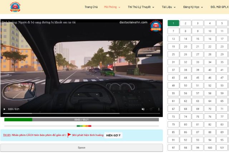229x153 pixels.
Task: Click the red flag icon
Action: [69, 135]
